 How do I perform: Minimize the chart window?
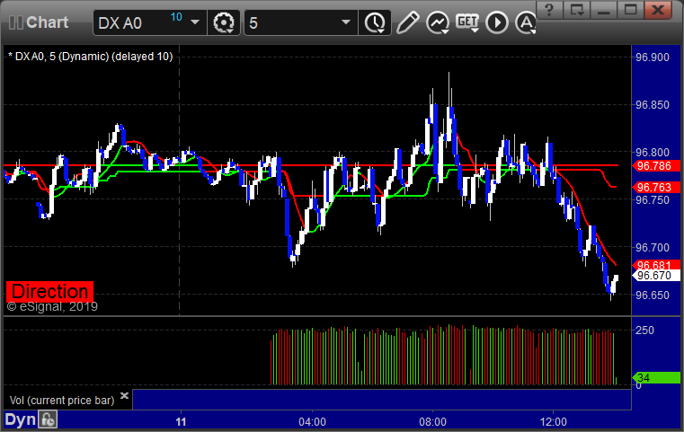pos(603,10)
